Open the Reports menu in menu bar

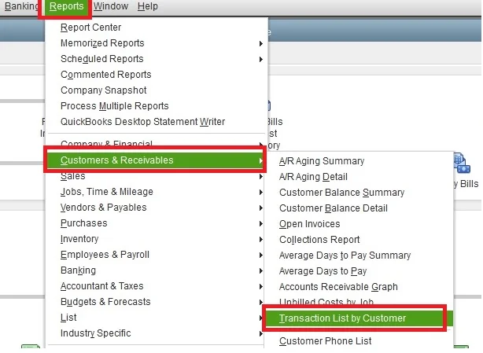point(65,6)
